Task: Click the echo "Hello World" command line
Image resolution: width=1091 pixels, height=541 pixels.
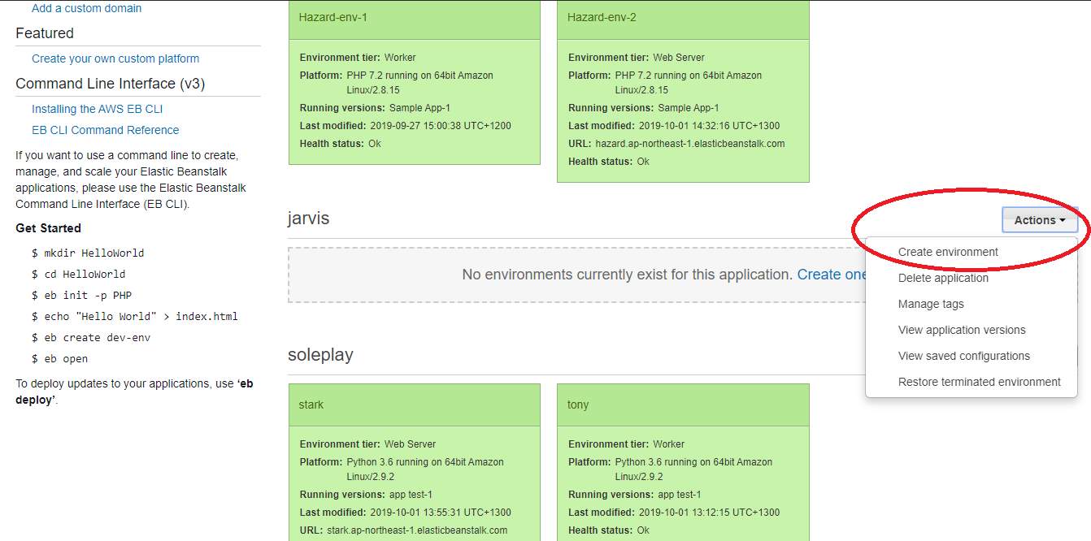Action: [x=135, y=316]
